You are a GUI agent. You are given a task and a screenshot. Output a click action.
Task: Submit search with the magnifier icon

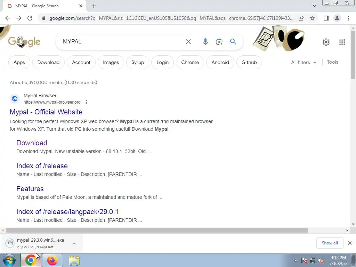click(233, 42)
